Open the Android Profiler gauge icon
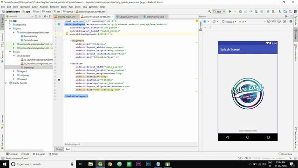The height and width of the screenshot is (168, 298). [x=251, y=12]
